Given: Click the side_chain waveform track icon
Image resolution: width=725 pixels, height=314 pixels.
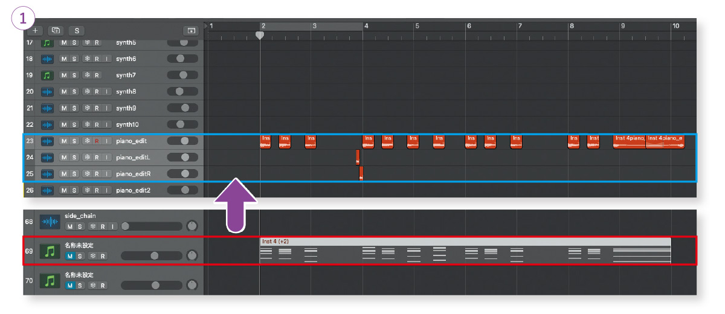Looking at the screenshot, I should pos(50,222).
